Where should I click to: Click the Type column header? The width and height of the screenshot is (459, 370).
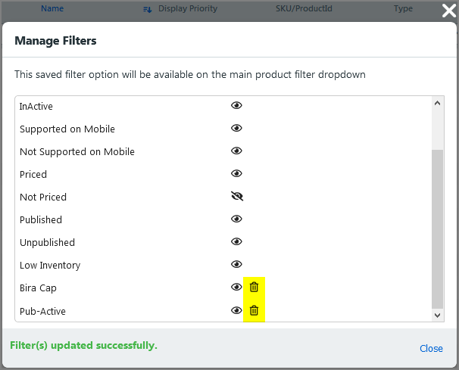point(403,9)
